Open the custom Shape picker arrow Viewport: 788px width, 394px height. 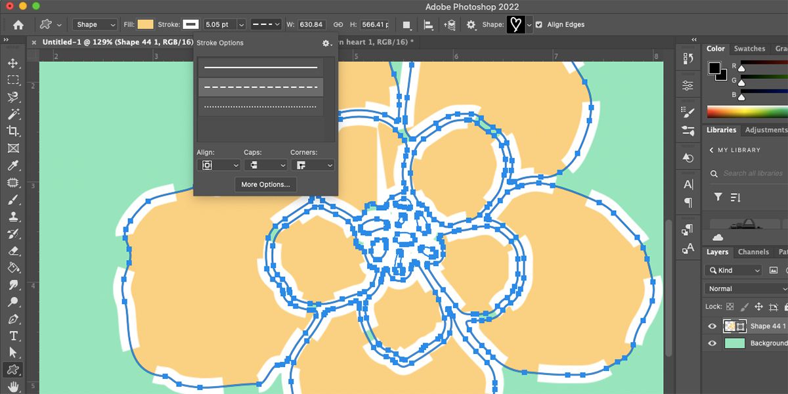529,25
